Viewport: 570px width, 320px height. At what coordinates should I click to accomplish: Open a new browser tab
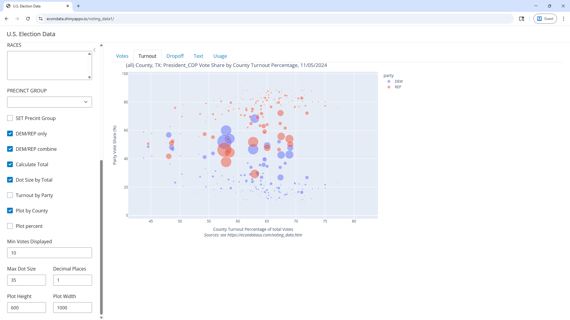pyautogui.click(x=78, y=6)
